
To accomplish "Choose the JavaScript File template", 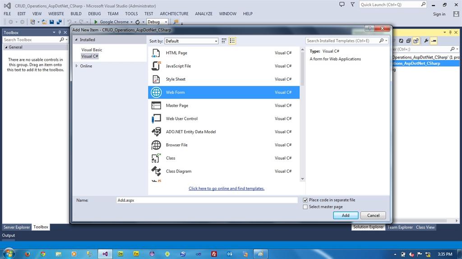I will click(x=224, y=66).
